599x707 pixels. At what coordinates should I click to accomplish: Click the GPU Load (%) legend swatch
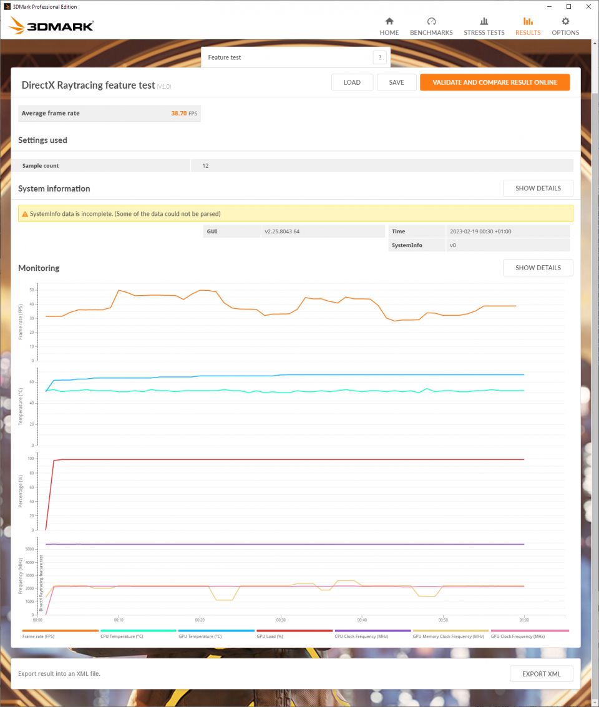click(295, 631)
